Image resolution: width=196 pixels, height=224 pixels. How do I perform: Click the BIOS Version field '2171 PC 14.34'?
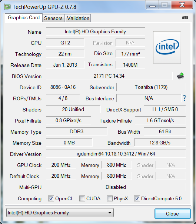(x=109, y=76)
